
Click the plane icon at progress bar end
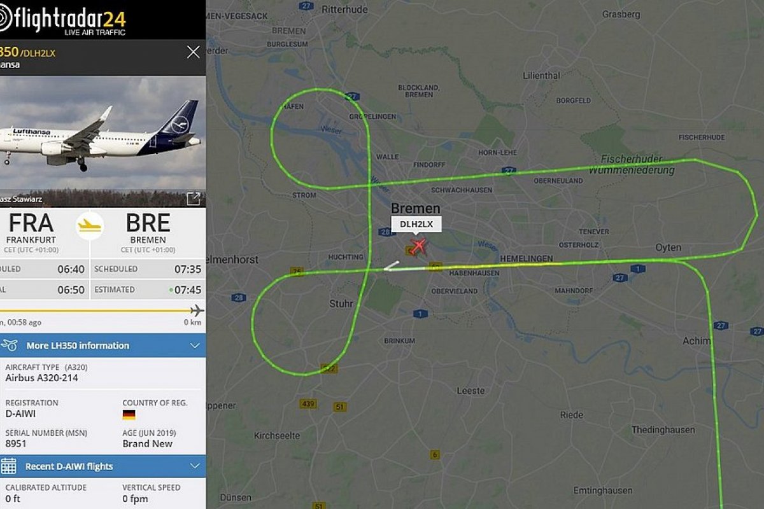[x=197, y=310]
